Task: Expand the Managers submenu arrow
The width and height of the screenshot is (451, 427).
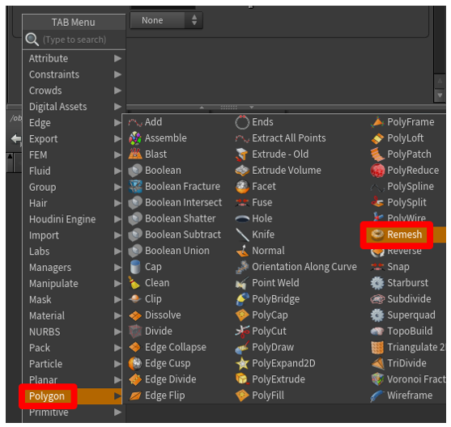Action: click(117, 268)
